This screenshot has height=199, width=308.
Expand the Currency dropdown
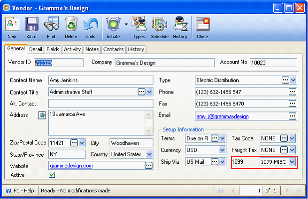(x=222, y=150)
